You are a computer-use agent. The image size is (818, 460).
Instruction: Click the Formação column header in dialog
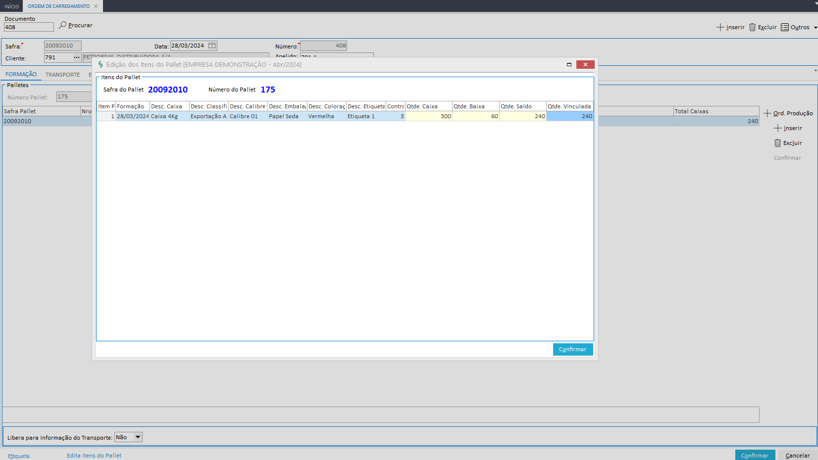click(133, 106)
